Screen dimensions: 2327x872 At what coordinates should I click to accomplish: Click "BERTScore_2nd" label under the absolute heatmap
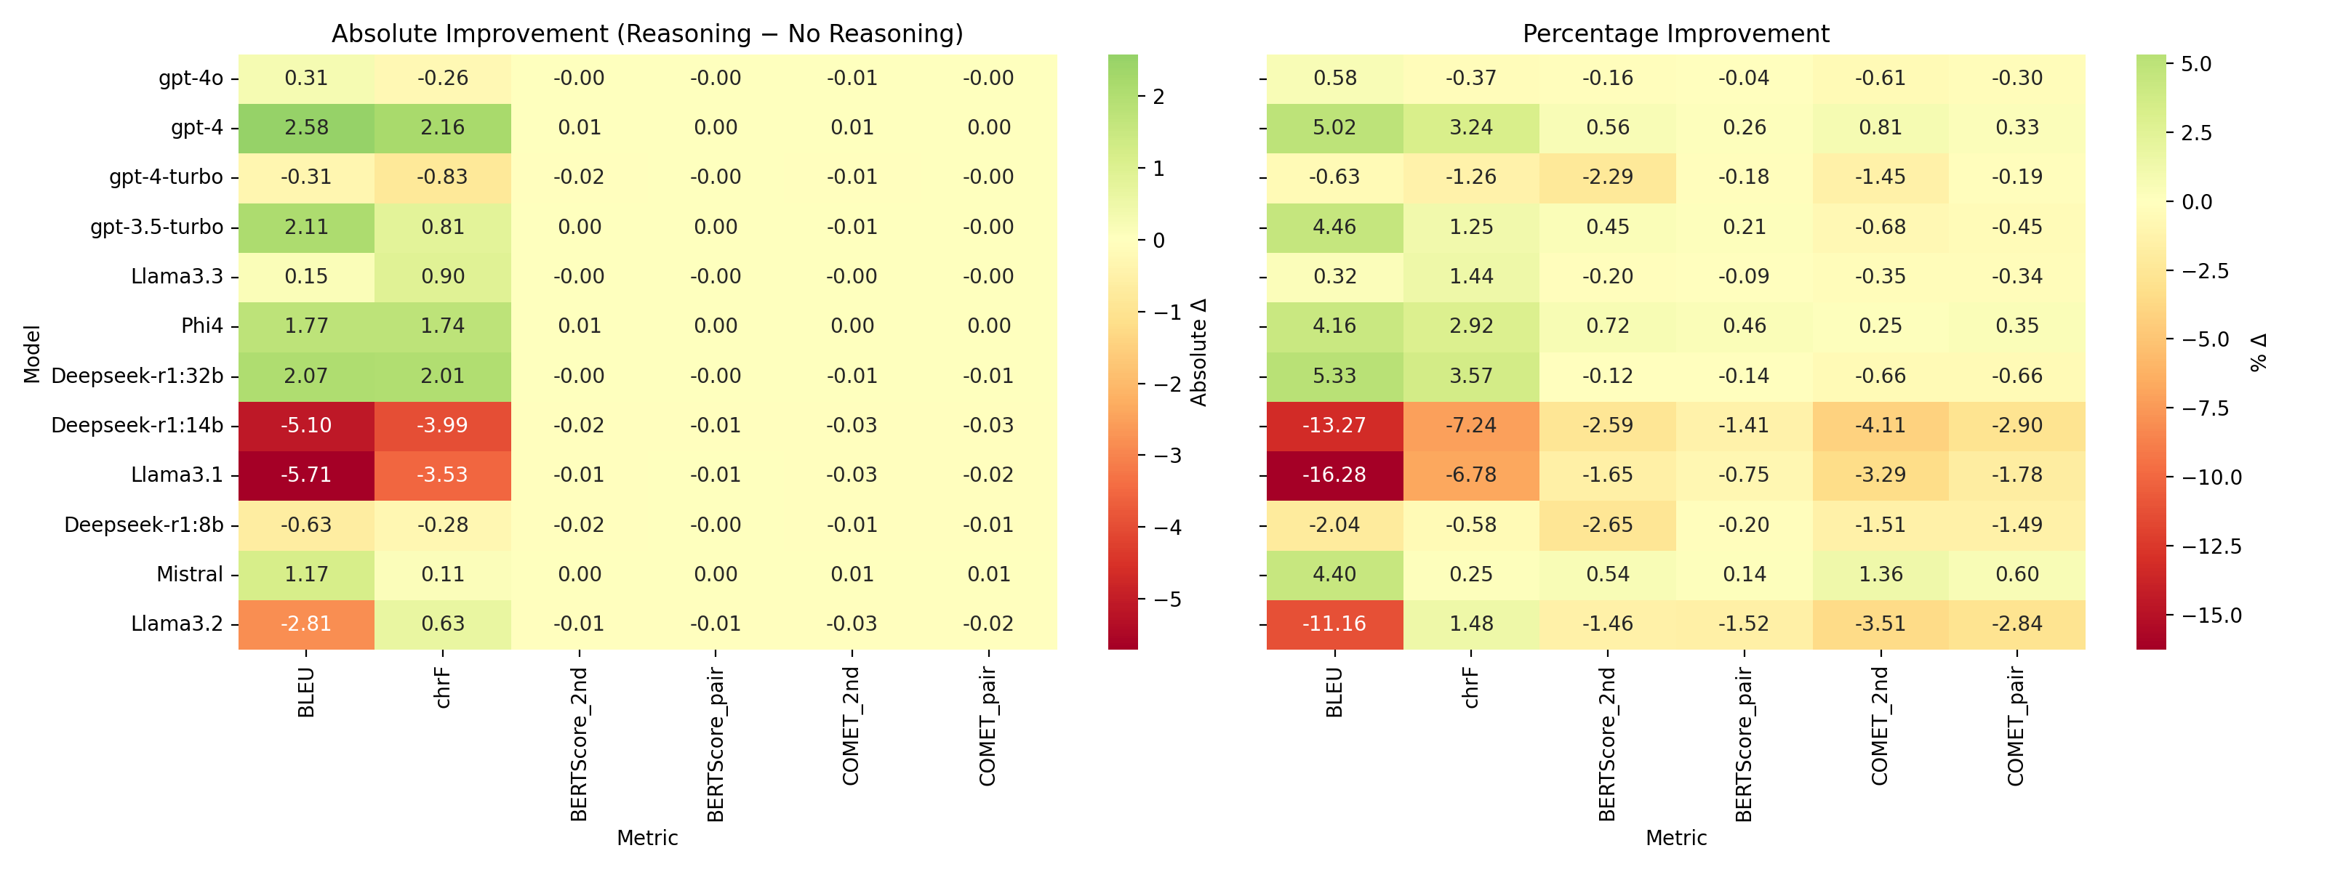(x=579, y=744)
